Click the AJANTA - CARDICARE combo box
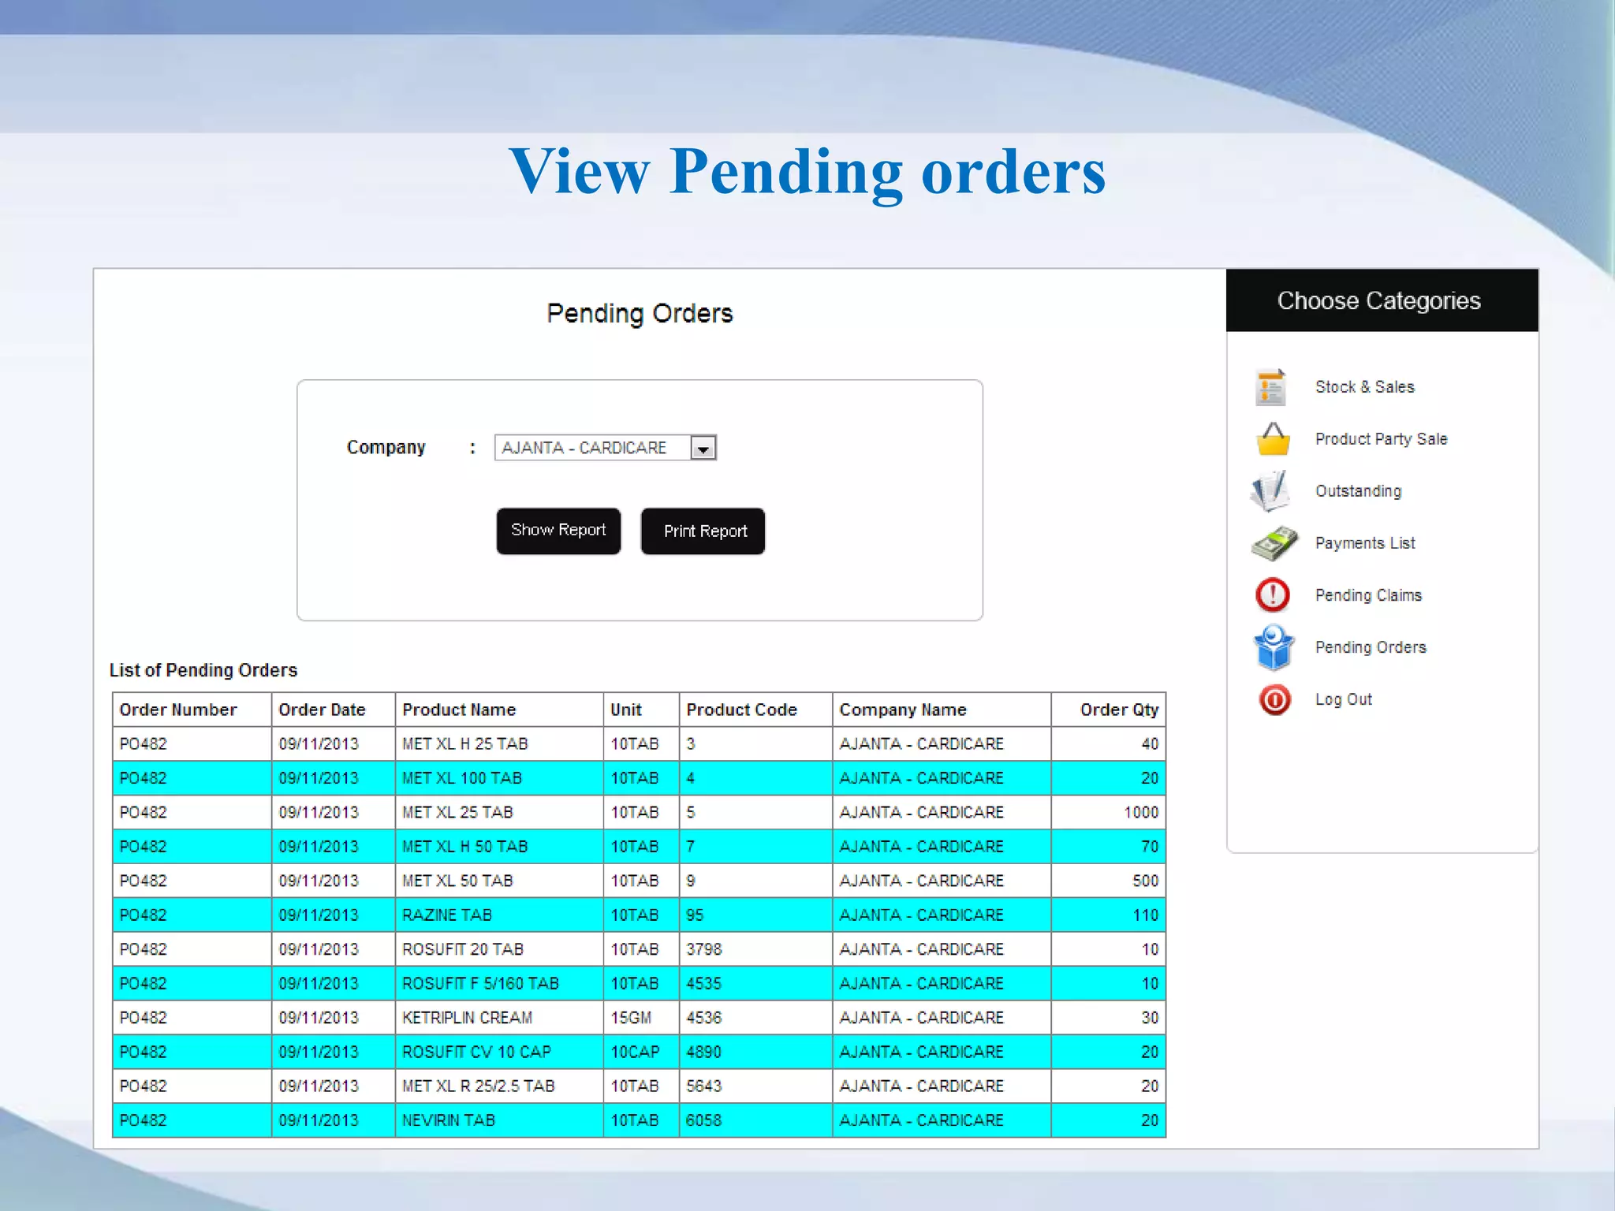 click(x=605, y=448)
